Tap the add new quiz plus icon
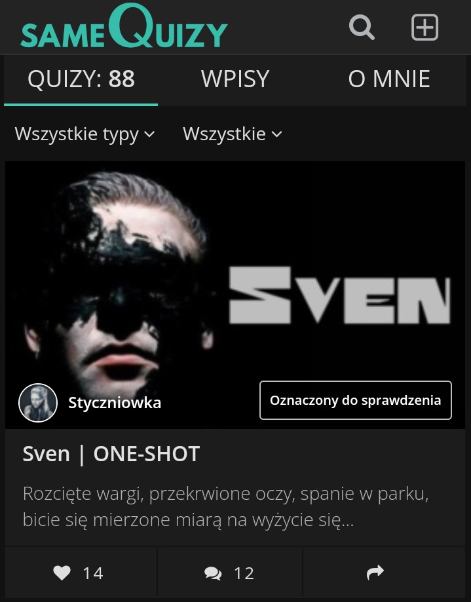 pos(424,28)
